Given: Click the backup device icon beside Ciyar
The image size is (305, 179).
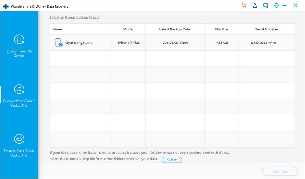Looking at the screenshot, I should pos(58,43).
